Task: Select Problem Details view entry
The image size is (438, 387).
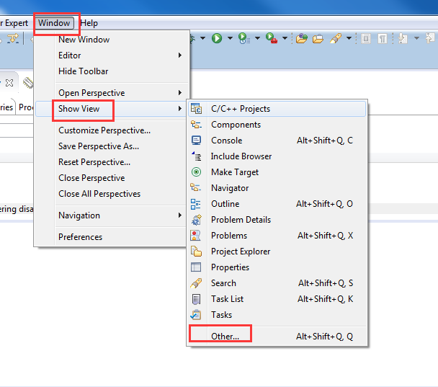Action: click(x=277, y=220)
